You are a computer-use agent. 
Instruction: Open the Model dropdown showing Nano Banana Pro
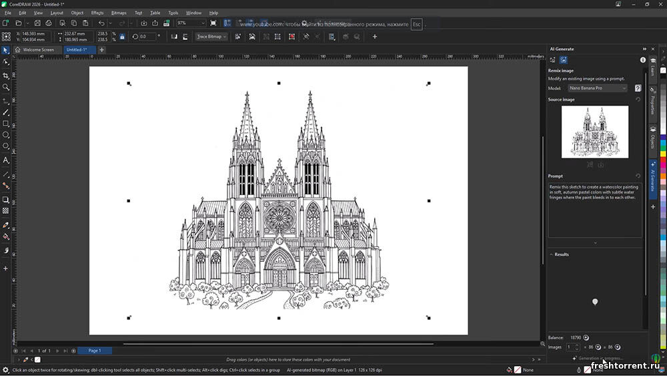(x=597, y=88)
